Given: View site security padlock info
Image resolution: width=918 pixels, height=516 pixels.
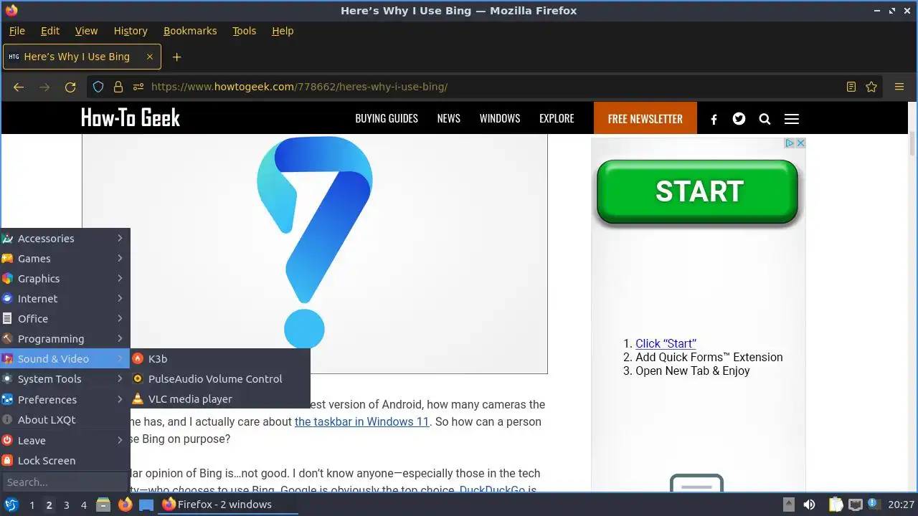Looking at the screenshot, I should (118, 87).
